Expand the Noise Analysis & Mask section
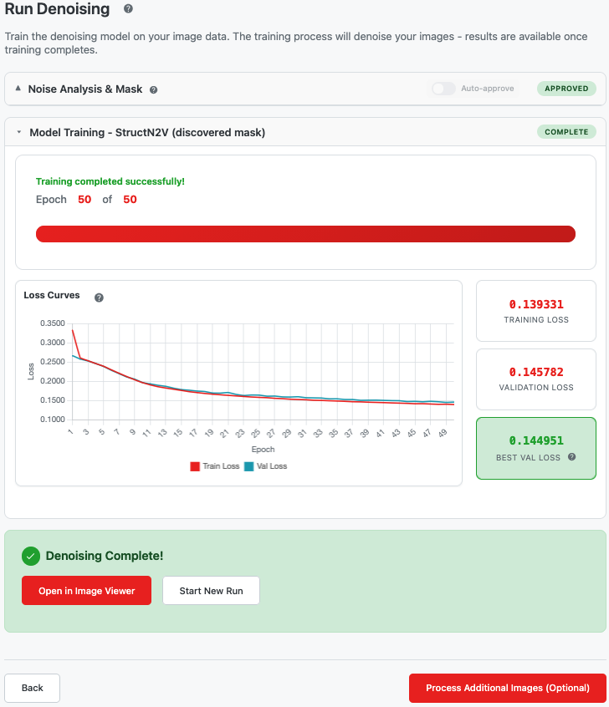 click(18, 89)
